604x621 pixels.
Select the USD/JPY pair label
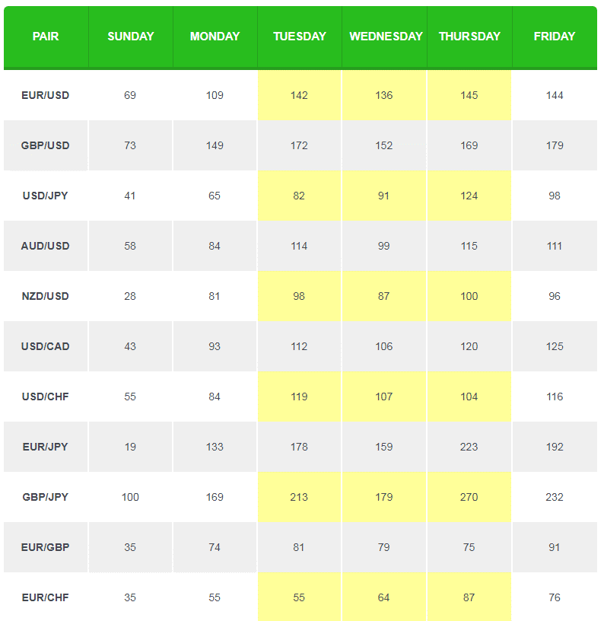(x=46, y=196)
